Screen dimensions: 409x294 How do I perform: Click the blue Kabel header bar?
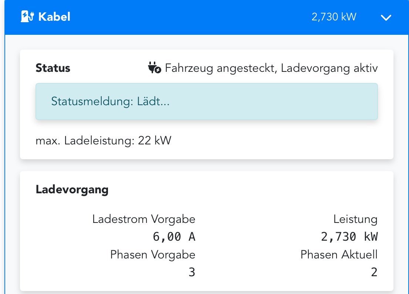tap(207, 17)
